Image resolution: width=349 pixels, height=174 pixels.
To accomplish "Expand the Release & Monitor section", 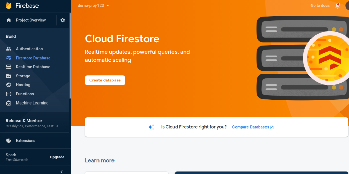I will pyautogui.click(x=34, y=123).
